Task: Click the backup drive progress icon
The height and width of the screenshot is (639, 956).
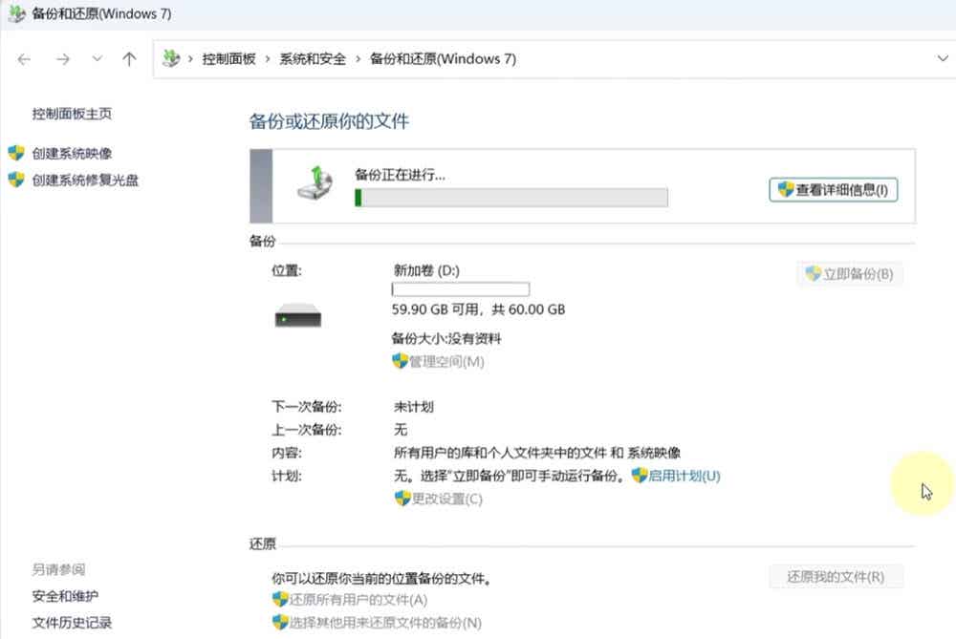Action: [x=315, y=182]
